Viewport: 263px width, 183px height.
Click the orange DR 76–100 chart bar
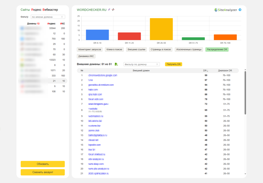point(225,37)
